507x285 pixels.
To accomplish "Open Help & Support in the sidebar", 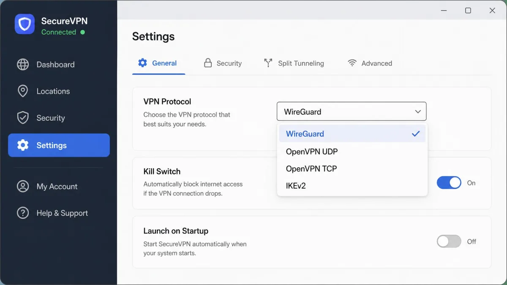I will 59,213.
